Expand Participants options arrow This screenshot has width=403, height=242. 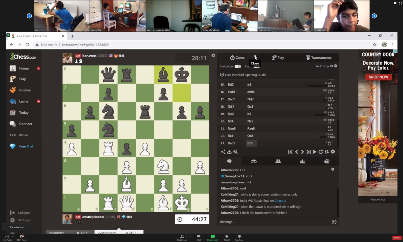tap(190, 236)
